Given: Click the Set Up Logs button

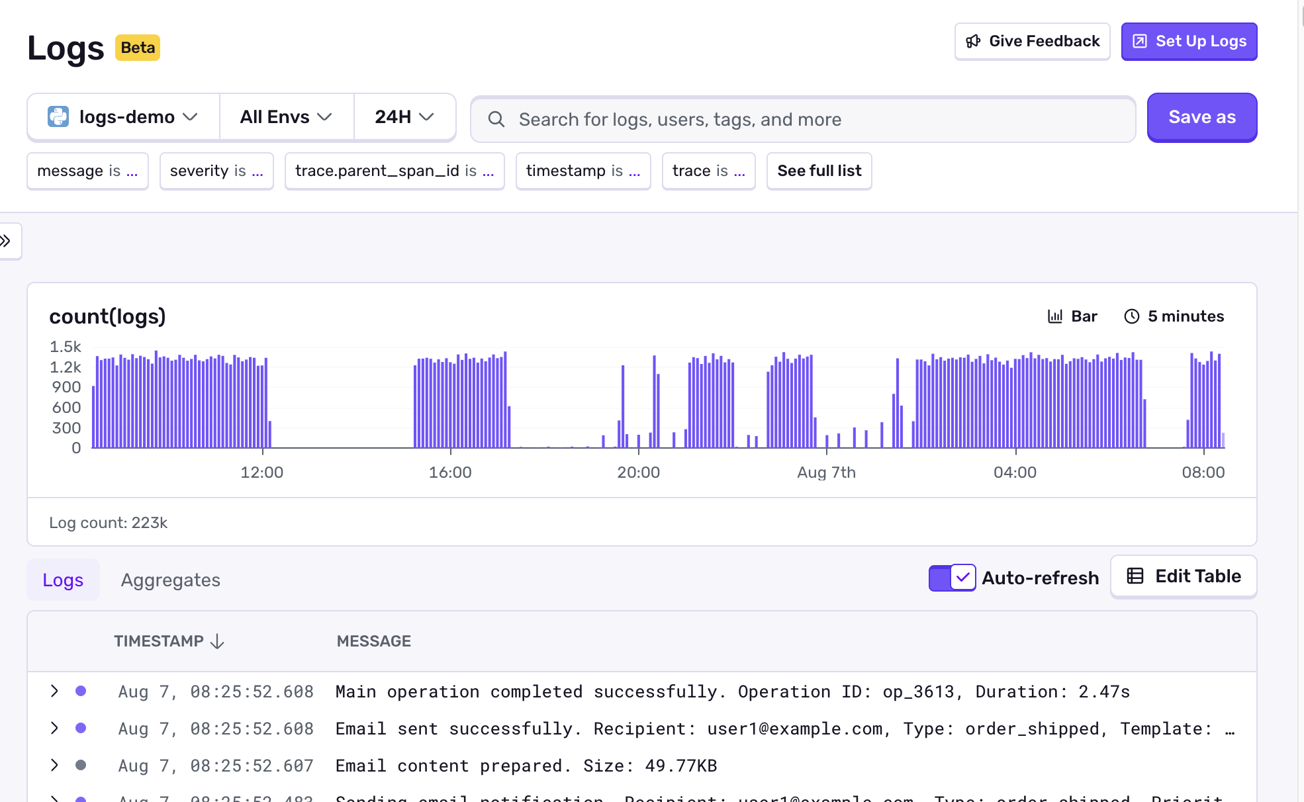Looking at the screenshot, I should pos(1189,41).
